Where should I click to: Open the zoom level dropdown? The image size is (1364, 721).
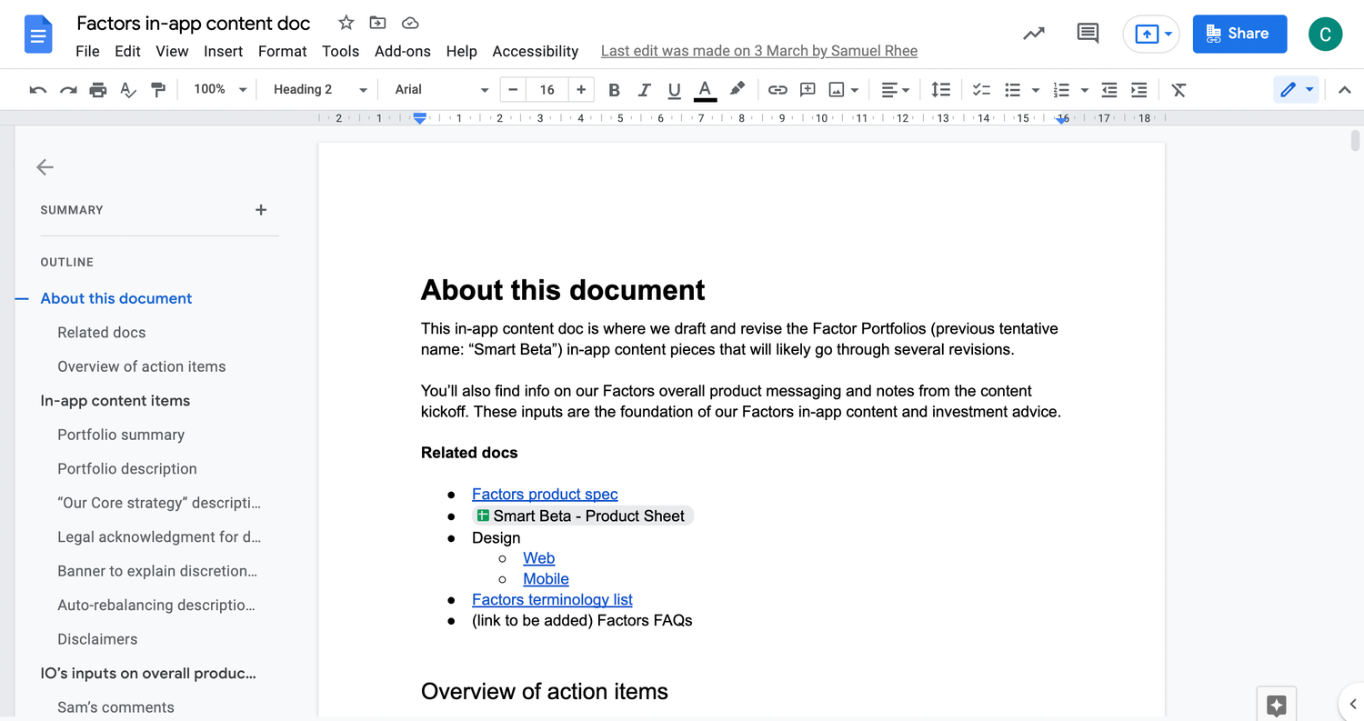(220, 89)
